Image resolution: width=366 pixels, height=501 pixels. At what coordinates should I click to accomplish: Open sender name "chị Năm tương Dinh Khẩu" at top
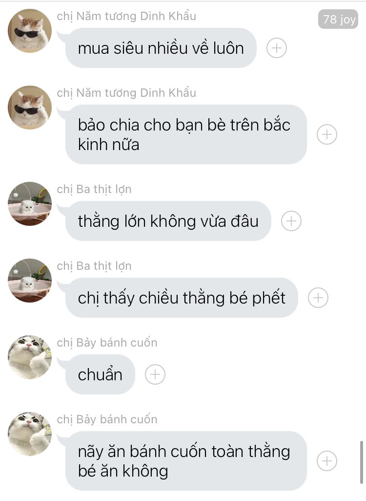click(126, 16)
